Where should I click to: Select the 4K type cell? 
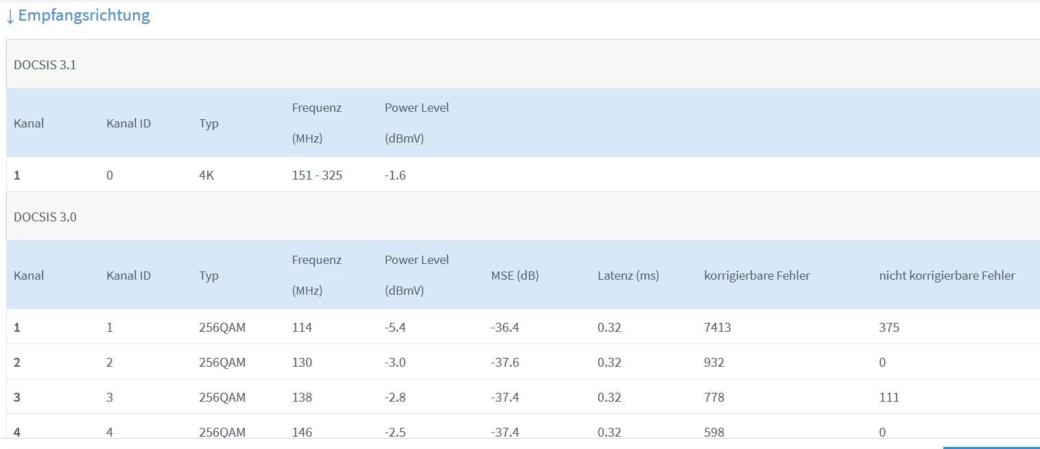click(206, 175)
